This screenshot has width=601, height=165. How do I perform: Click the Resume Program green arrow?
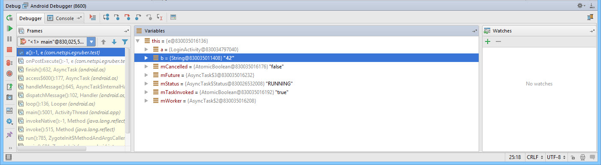(x=9, y=29)
